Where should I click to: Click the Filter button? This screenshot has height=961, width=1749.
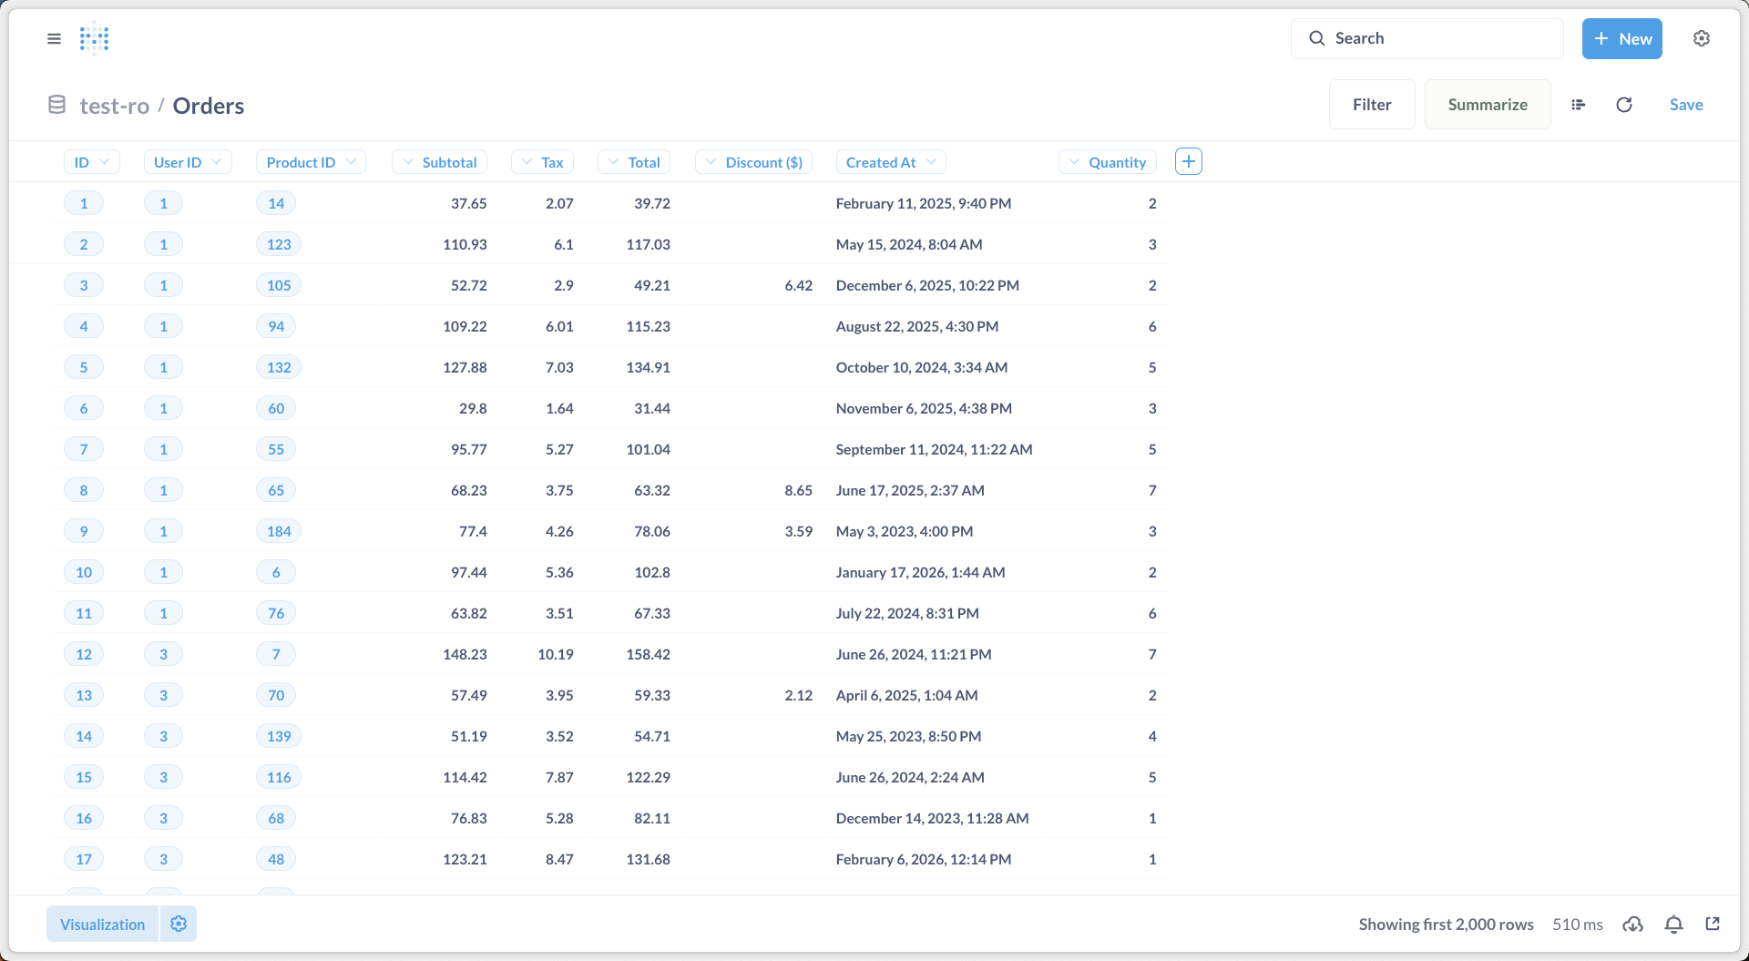[1371, 105]
